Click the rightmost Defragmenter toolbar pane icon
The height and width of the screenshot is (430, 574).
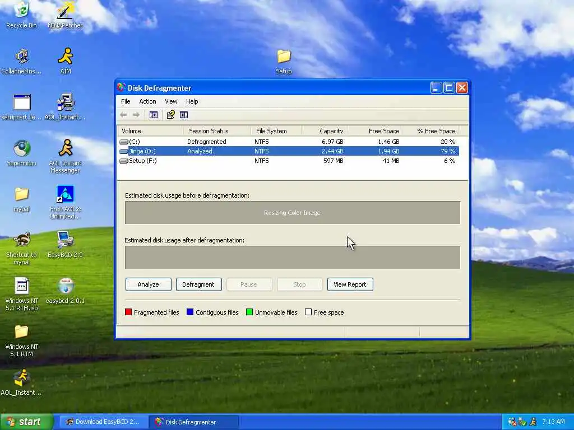click(x=184, y=115)
